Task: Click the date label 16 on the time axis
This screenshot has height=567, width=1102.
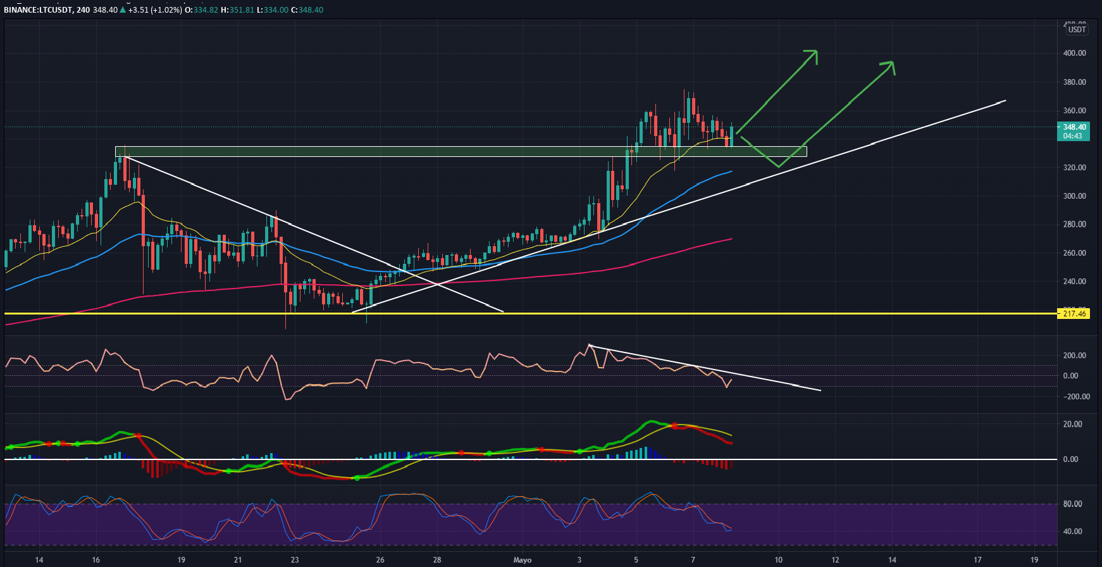Action: pos(96,560)
